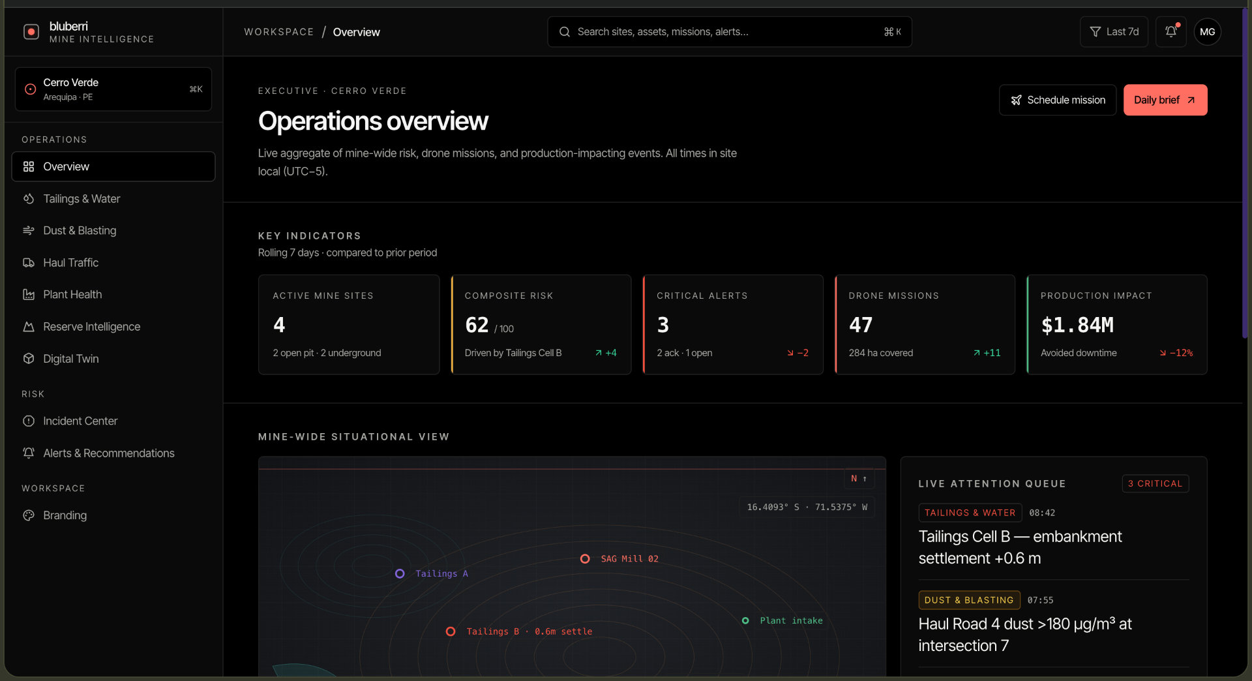Open the notifications bell

pyautogui.click(x=1171, y=31)
